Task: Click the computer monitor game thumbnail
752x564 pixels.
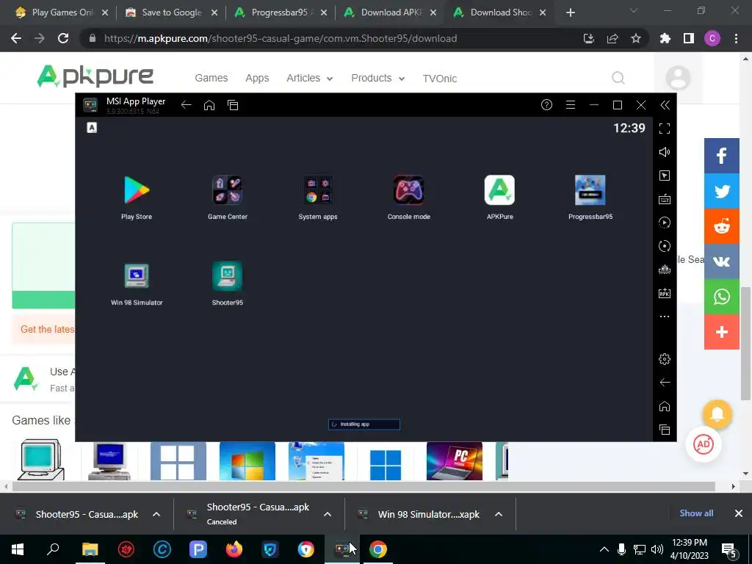Action: pos(41,460)
